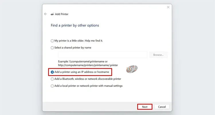The width and height of the screenshot is (215, 115).
Task: Click the shared printer name text field
Action: pyautogui.click(x=103, y=55)
